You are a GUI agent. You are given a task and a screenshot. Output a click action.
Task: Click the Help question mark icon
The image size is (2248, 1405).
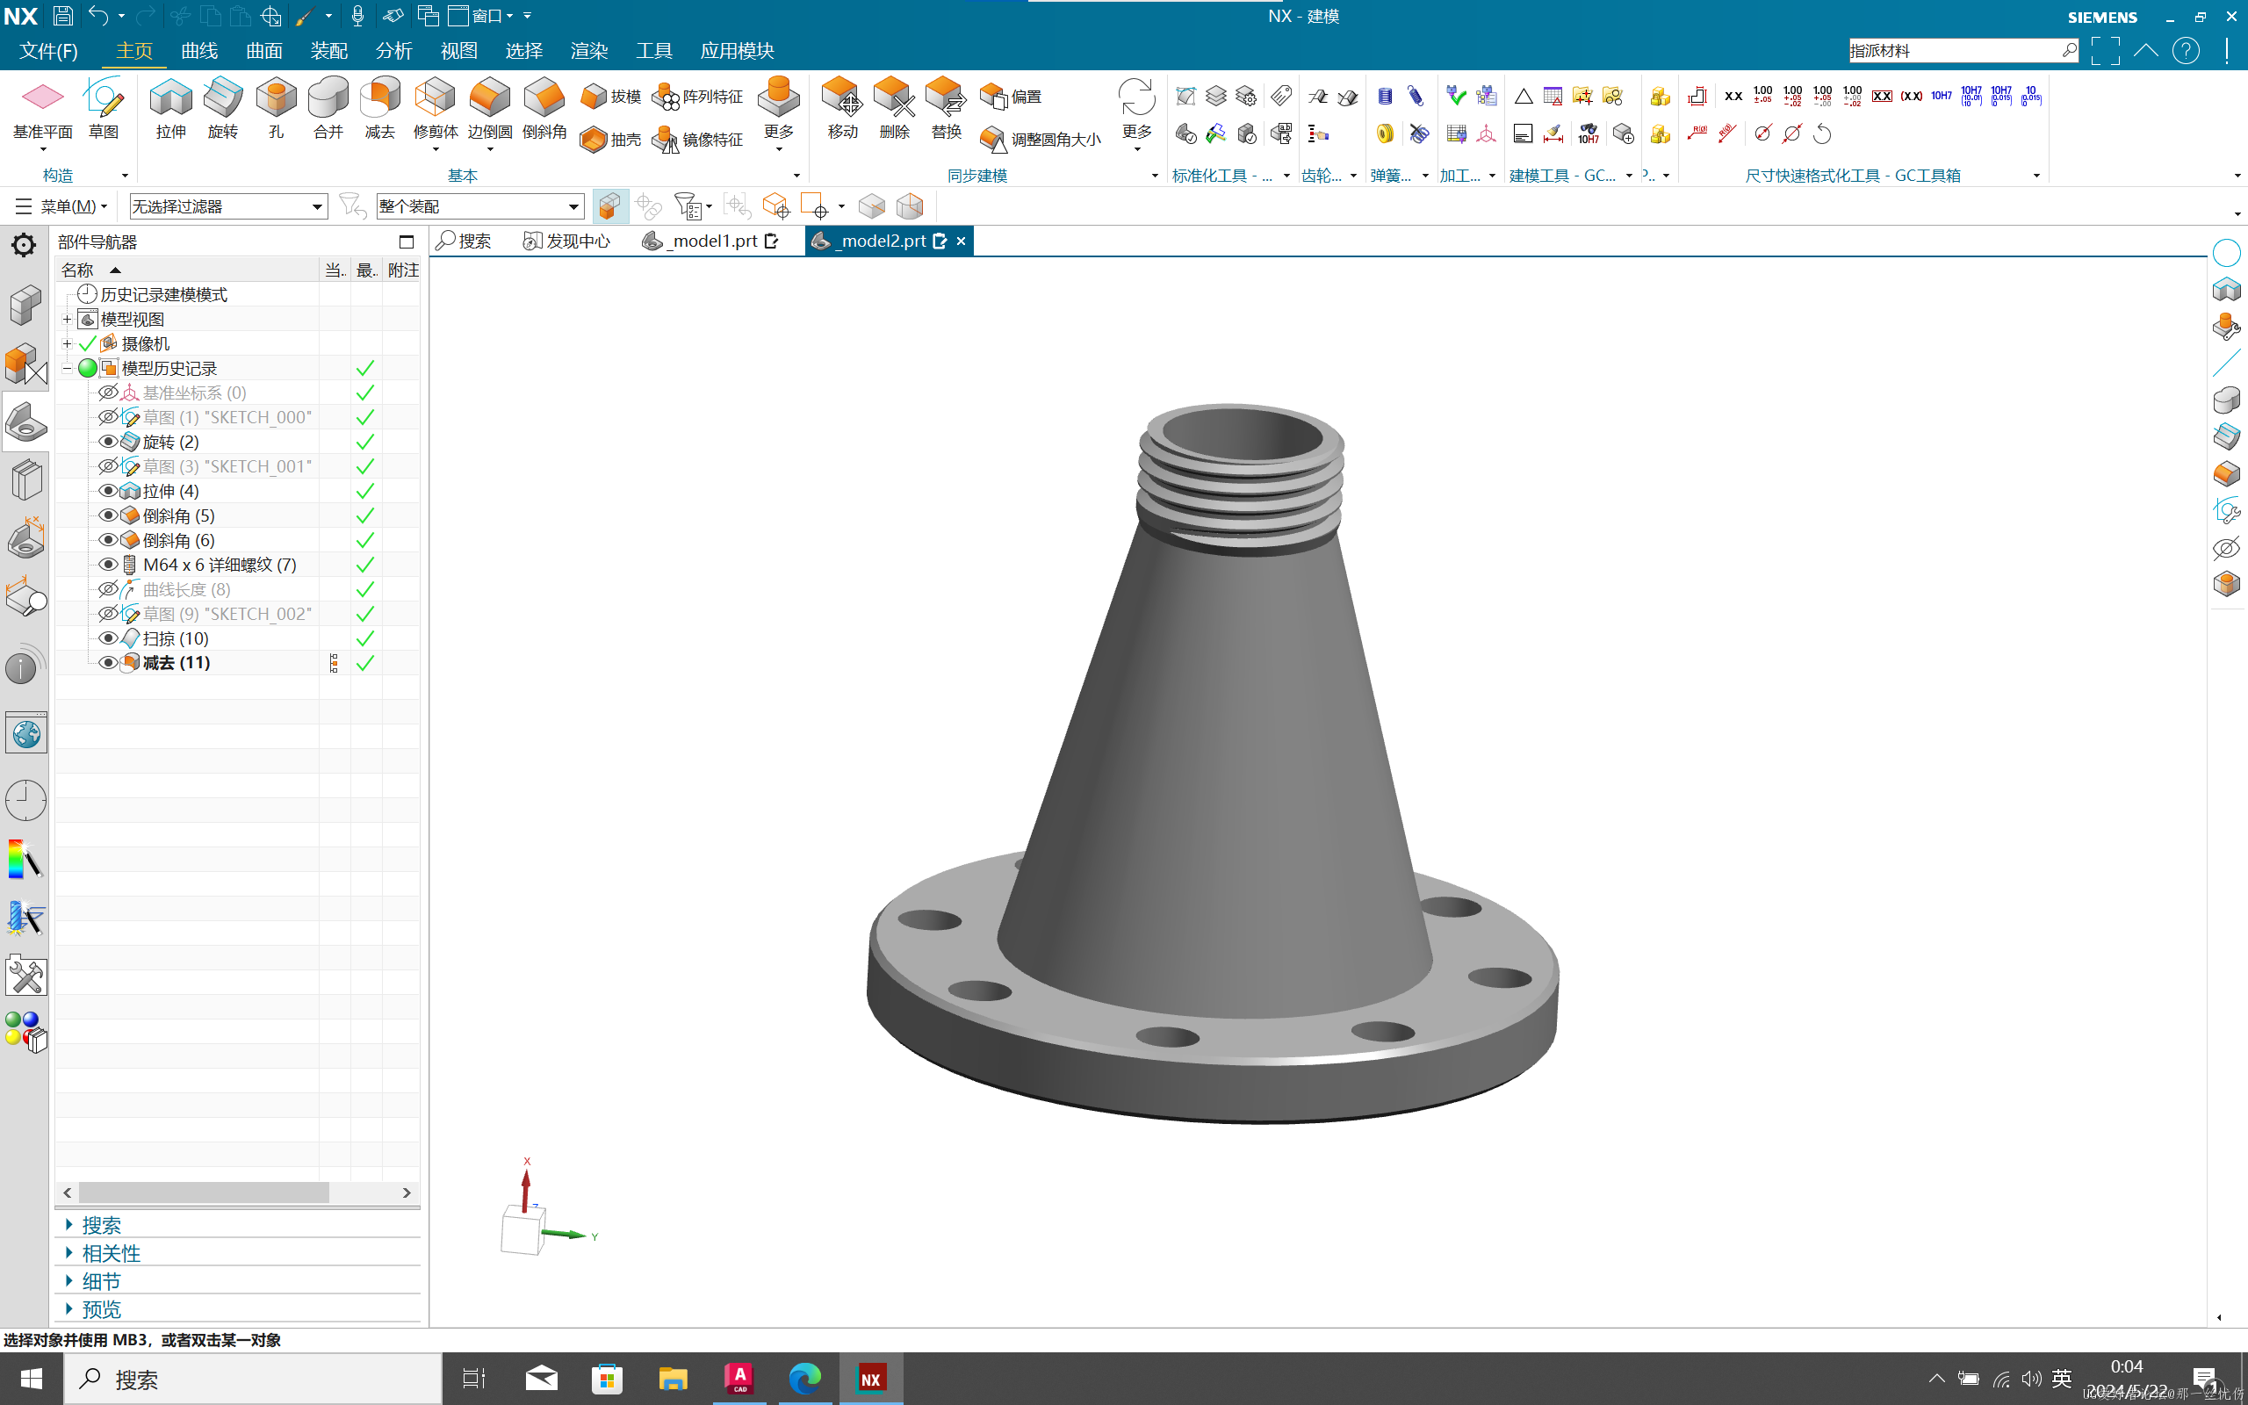click(x=2186, y=50)
